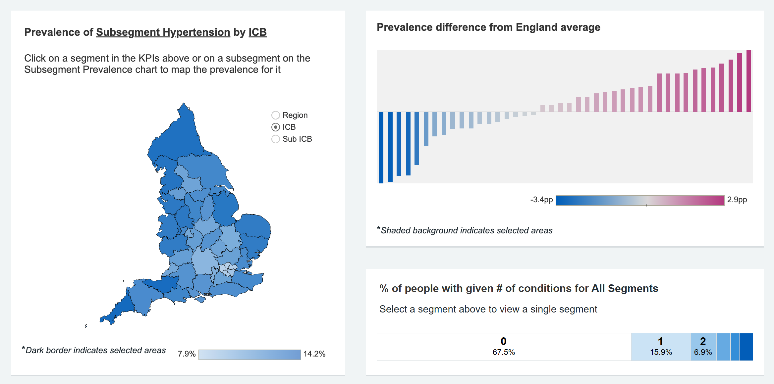Select the Isle of Wight on the map
The image size is (774, 384).
coord(200,300)
